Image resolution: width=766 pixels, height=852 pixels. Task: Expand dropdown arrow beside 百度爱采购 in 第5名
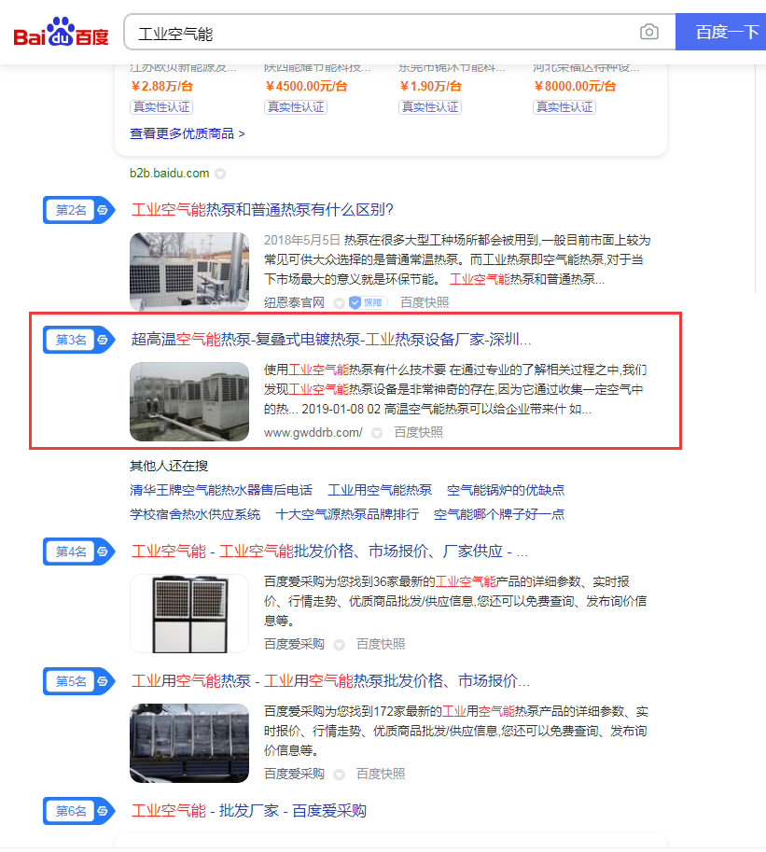[x=339, y=775]
